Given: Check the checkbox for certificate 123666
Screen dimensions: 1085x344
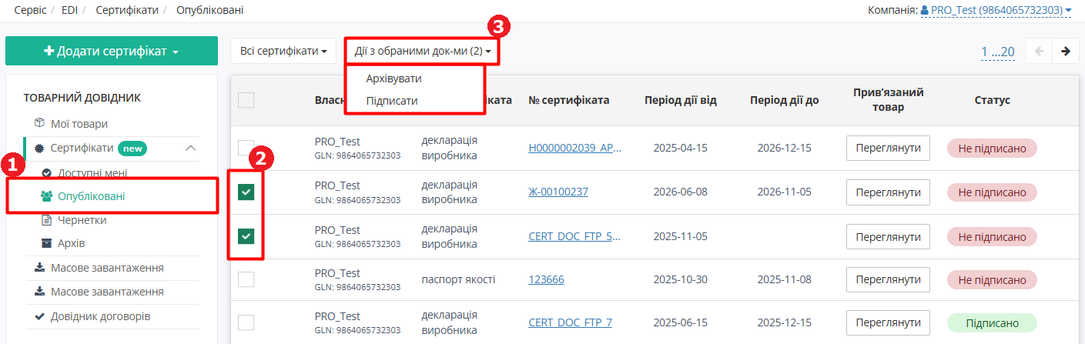Looking at the screenshot, I should [x=246, y=279].
